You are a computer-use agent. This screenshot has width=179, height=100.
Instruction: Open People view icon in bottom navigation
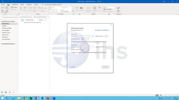pos(10,92)
